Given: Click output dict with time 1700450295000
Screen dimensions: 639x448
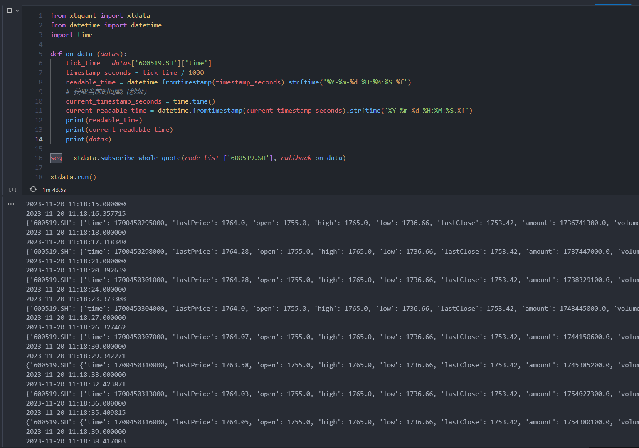Looking at the screenshot, I should 333,223.
